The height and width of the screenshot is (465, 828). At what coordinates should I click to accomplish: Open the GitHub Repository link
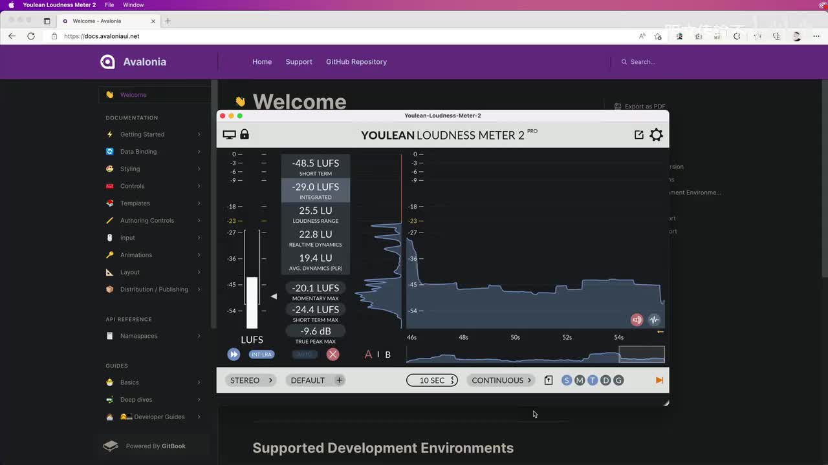[x=356, y=62]
